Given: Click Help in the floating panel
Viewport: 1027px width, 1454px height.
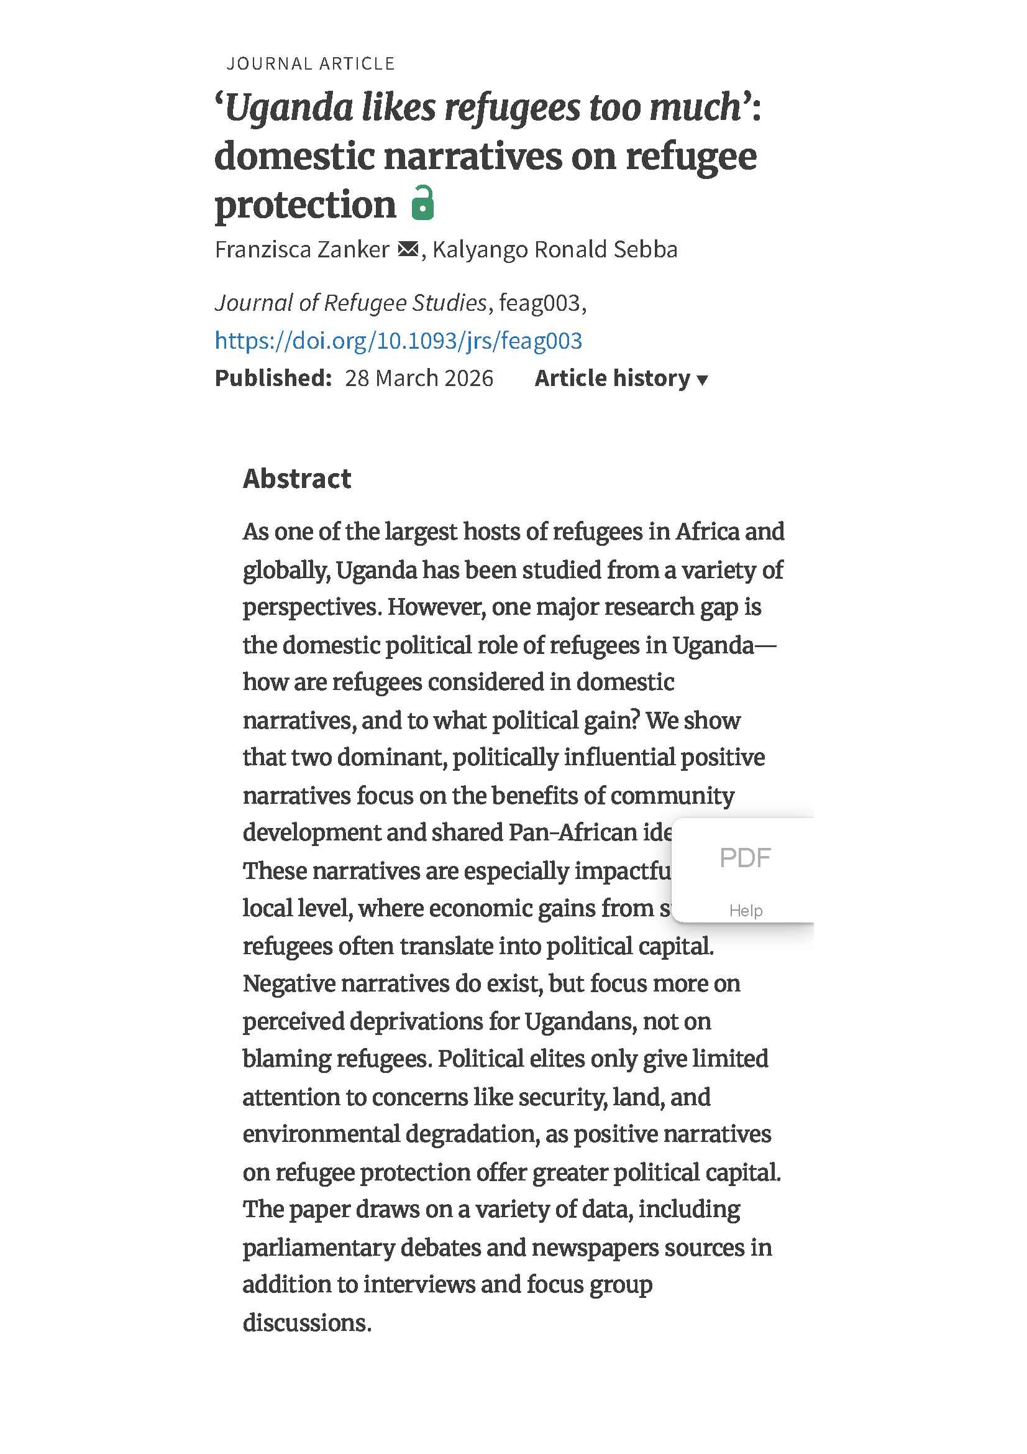Looking at the screenshot, I should (745, 911).
